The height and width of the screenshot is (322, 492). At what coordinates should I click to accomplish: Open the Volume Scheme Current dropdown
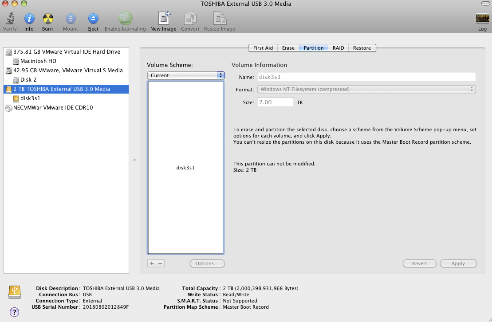pyautogui.click(x=186, y=75)
